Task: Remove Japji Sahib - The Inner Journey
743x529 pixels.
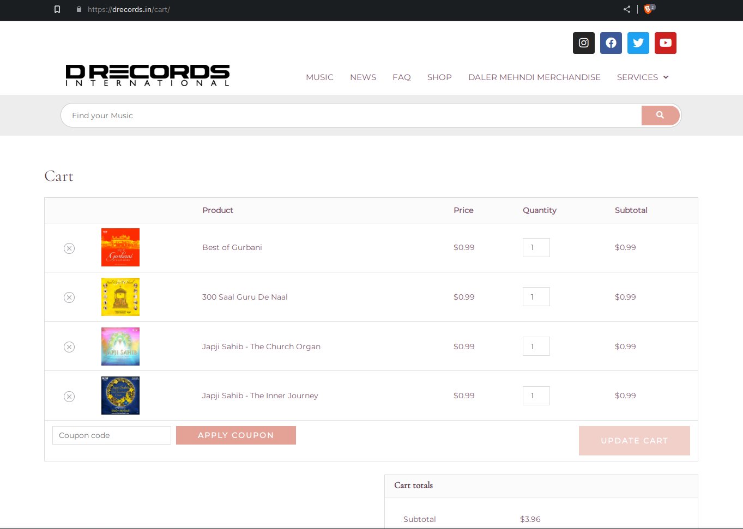Action: click(69, 397)
